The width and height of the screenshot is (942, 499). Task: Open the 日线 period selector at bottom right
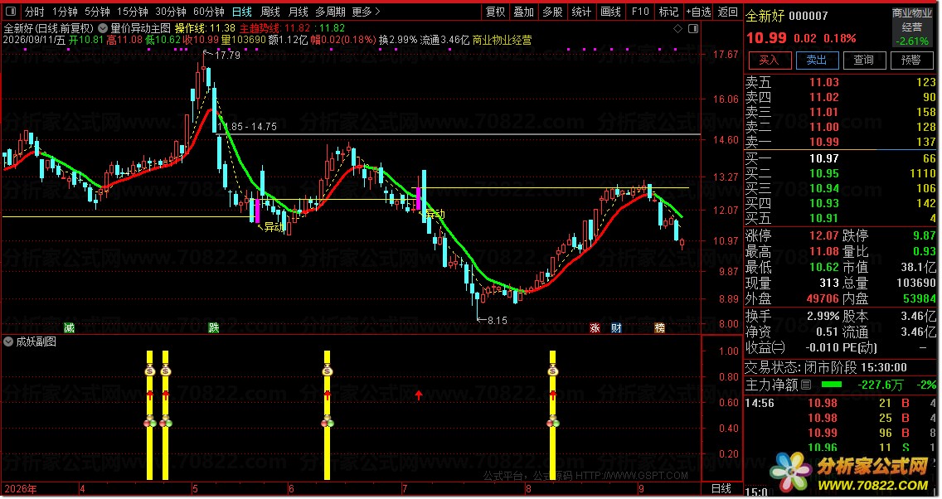[721, 489]
